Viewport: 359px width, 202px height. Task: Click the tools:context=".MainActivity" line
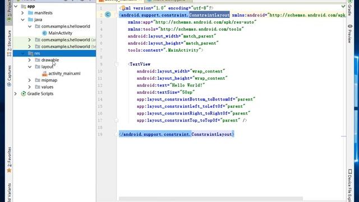[x=165, y=50]
